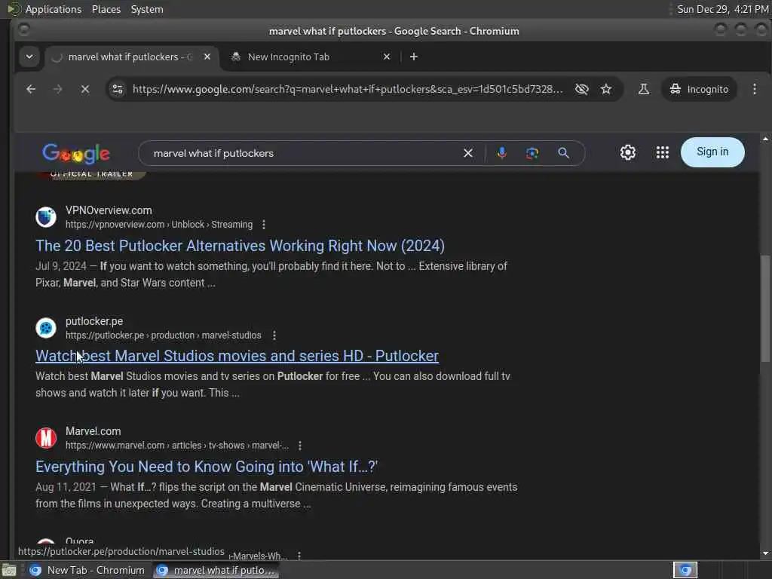Screen dimensions: 772x579
Task: Open Watch best Marvel Studios movies link
Action: click(237, 356)
